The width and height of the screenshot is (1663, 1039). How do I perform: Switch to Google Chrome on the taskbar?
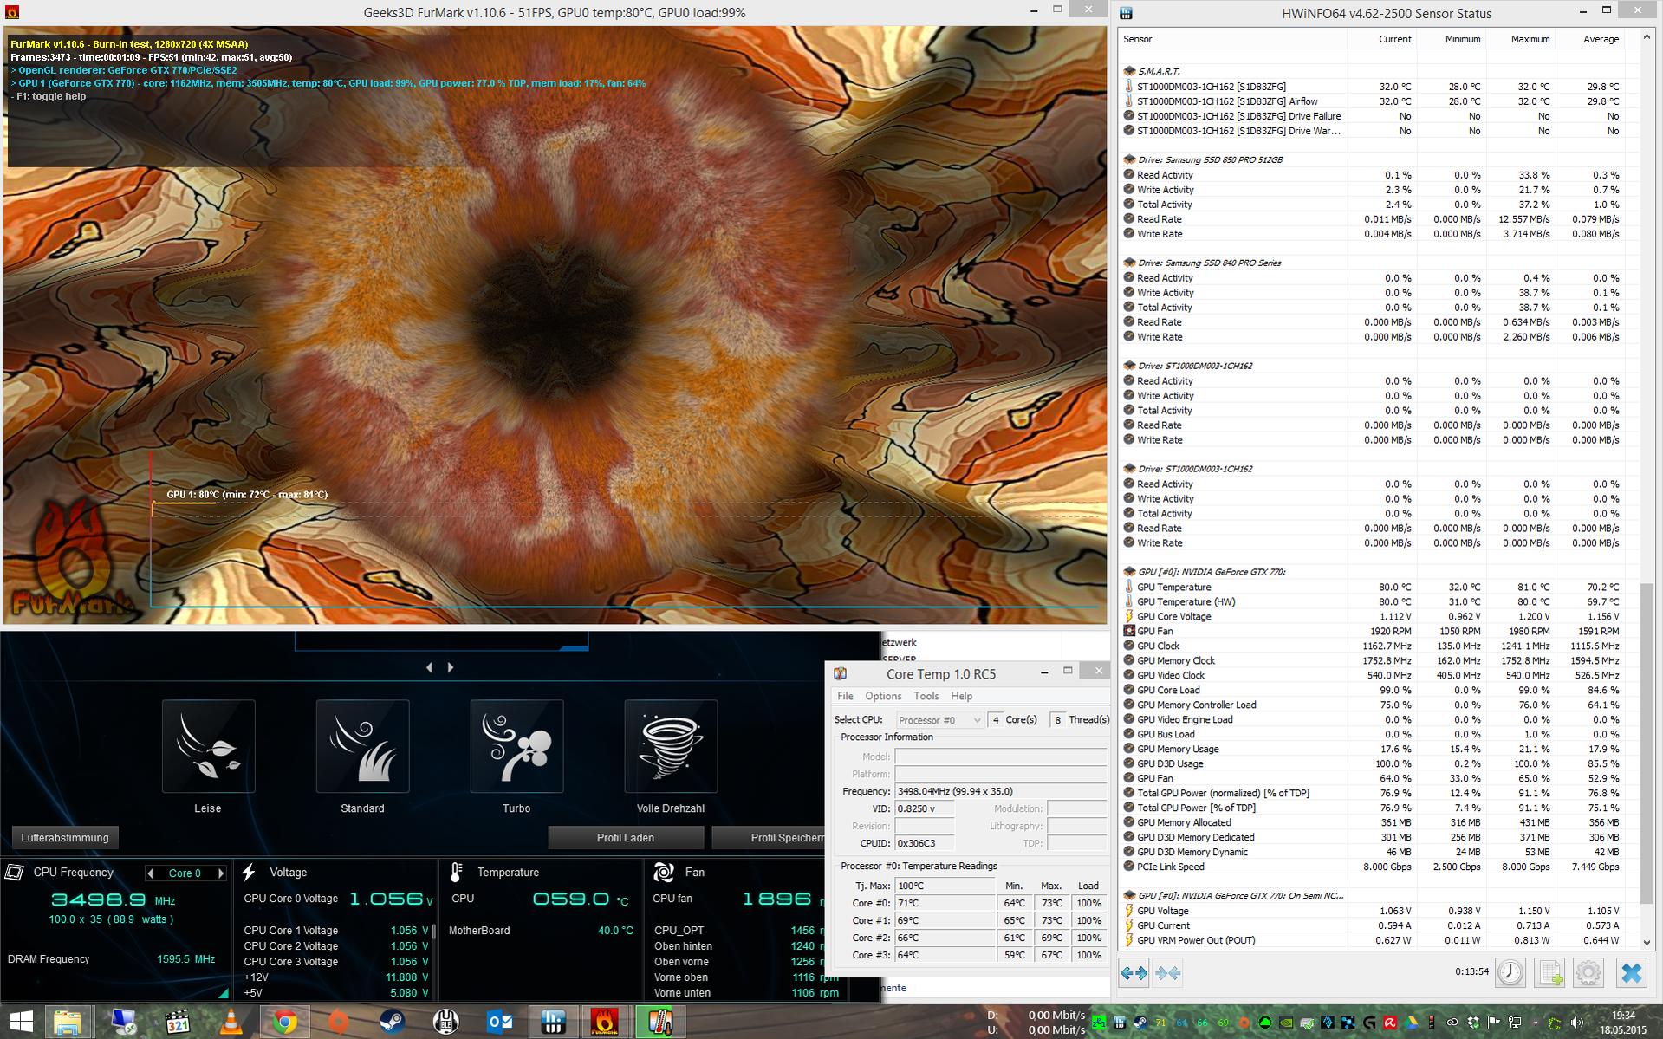coord(284,1023)
